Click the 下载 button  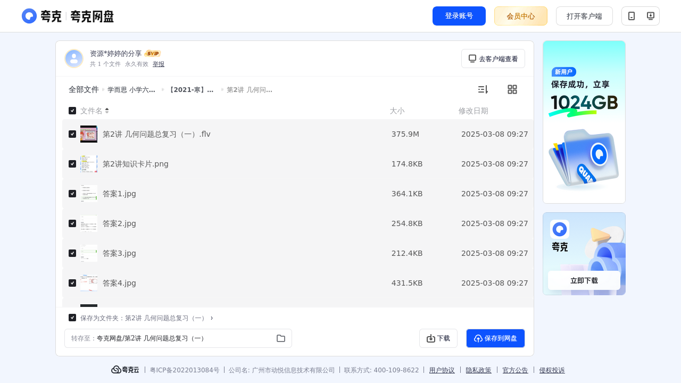[x=438, y=338]
